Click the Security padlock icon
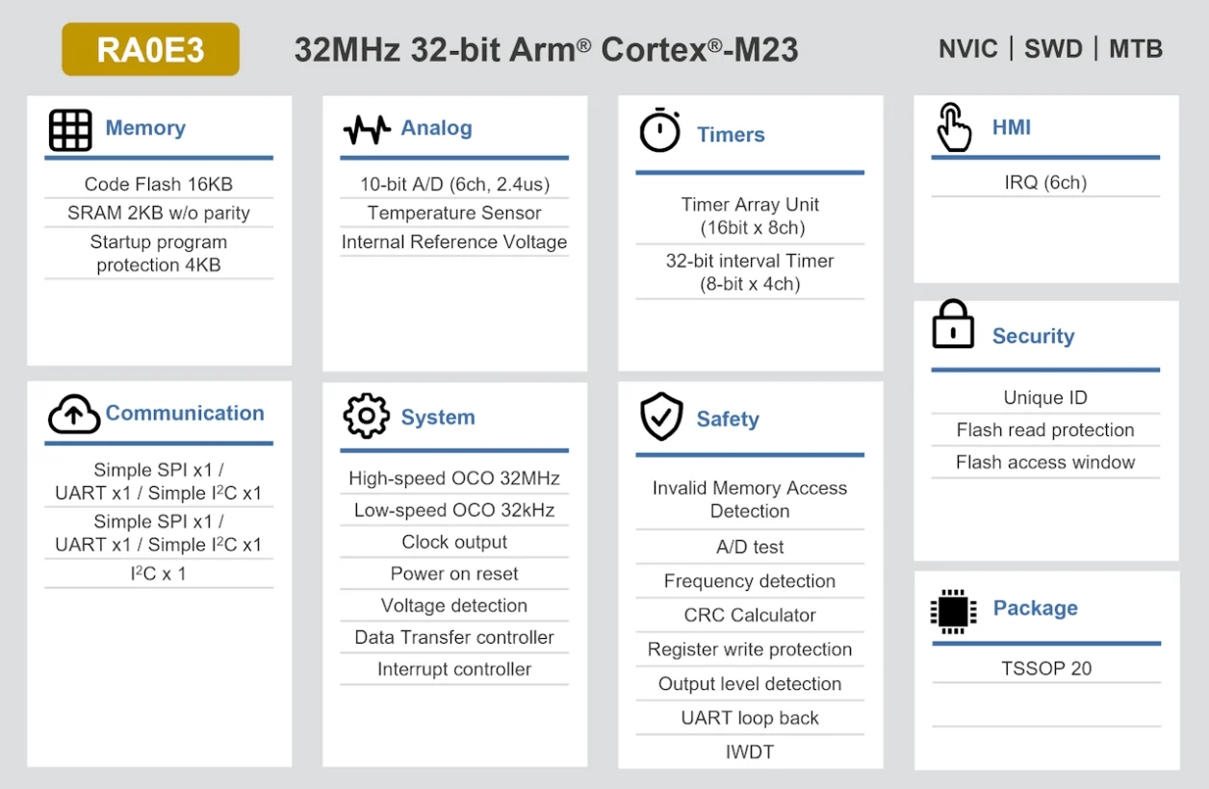The width and height of the screenshot is (1209, 789). coord(953,325)
